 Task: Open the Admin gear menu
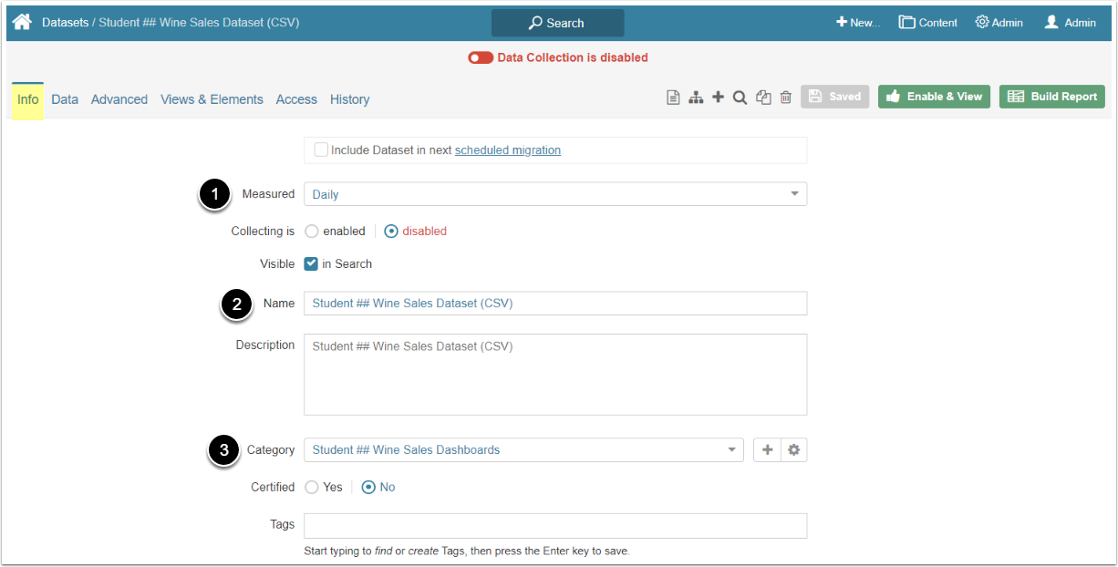click(999, 23)
